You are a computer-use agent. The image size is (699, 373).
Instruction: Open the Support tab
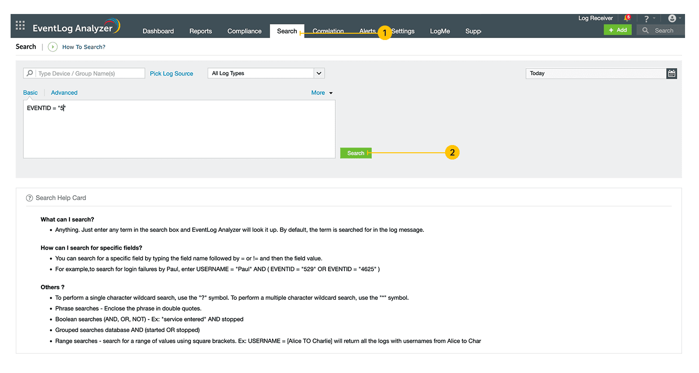click(473, 31)
